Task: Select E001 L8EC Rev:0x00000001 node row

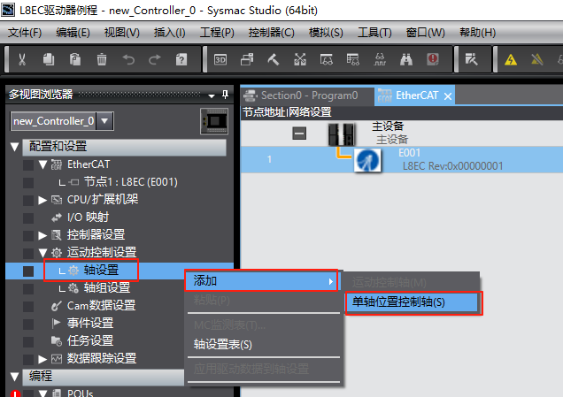Action: [x=401, y=159]
